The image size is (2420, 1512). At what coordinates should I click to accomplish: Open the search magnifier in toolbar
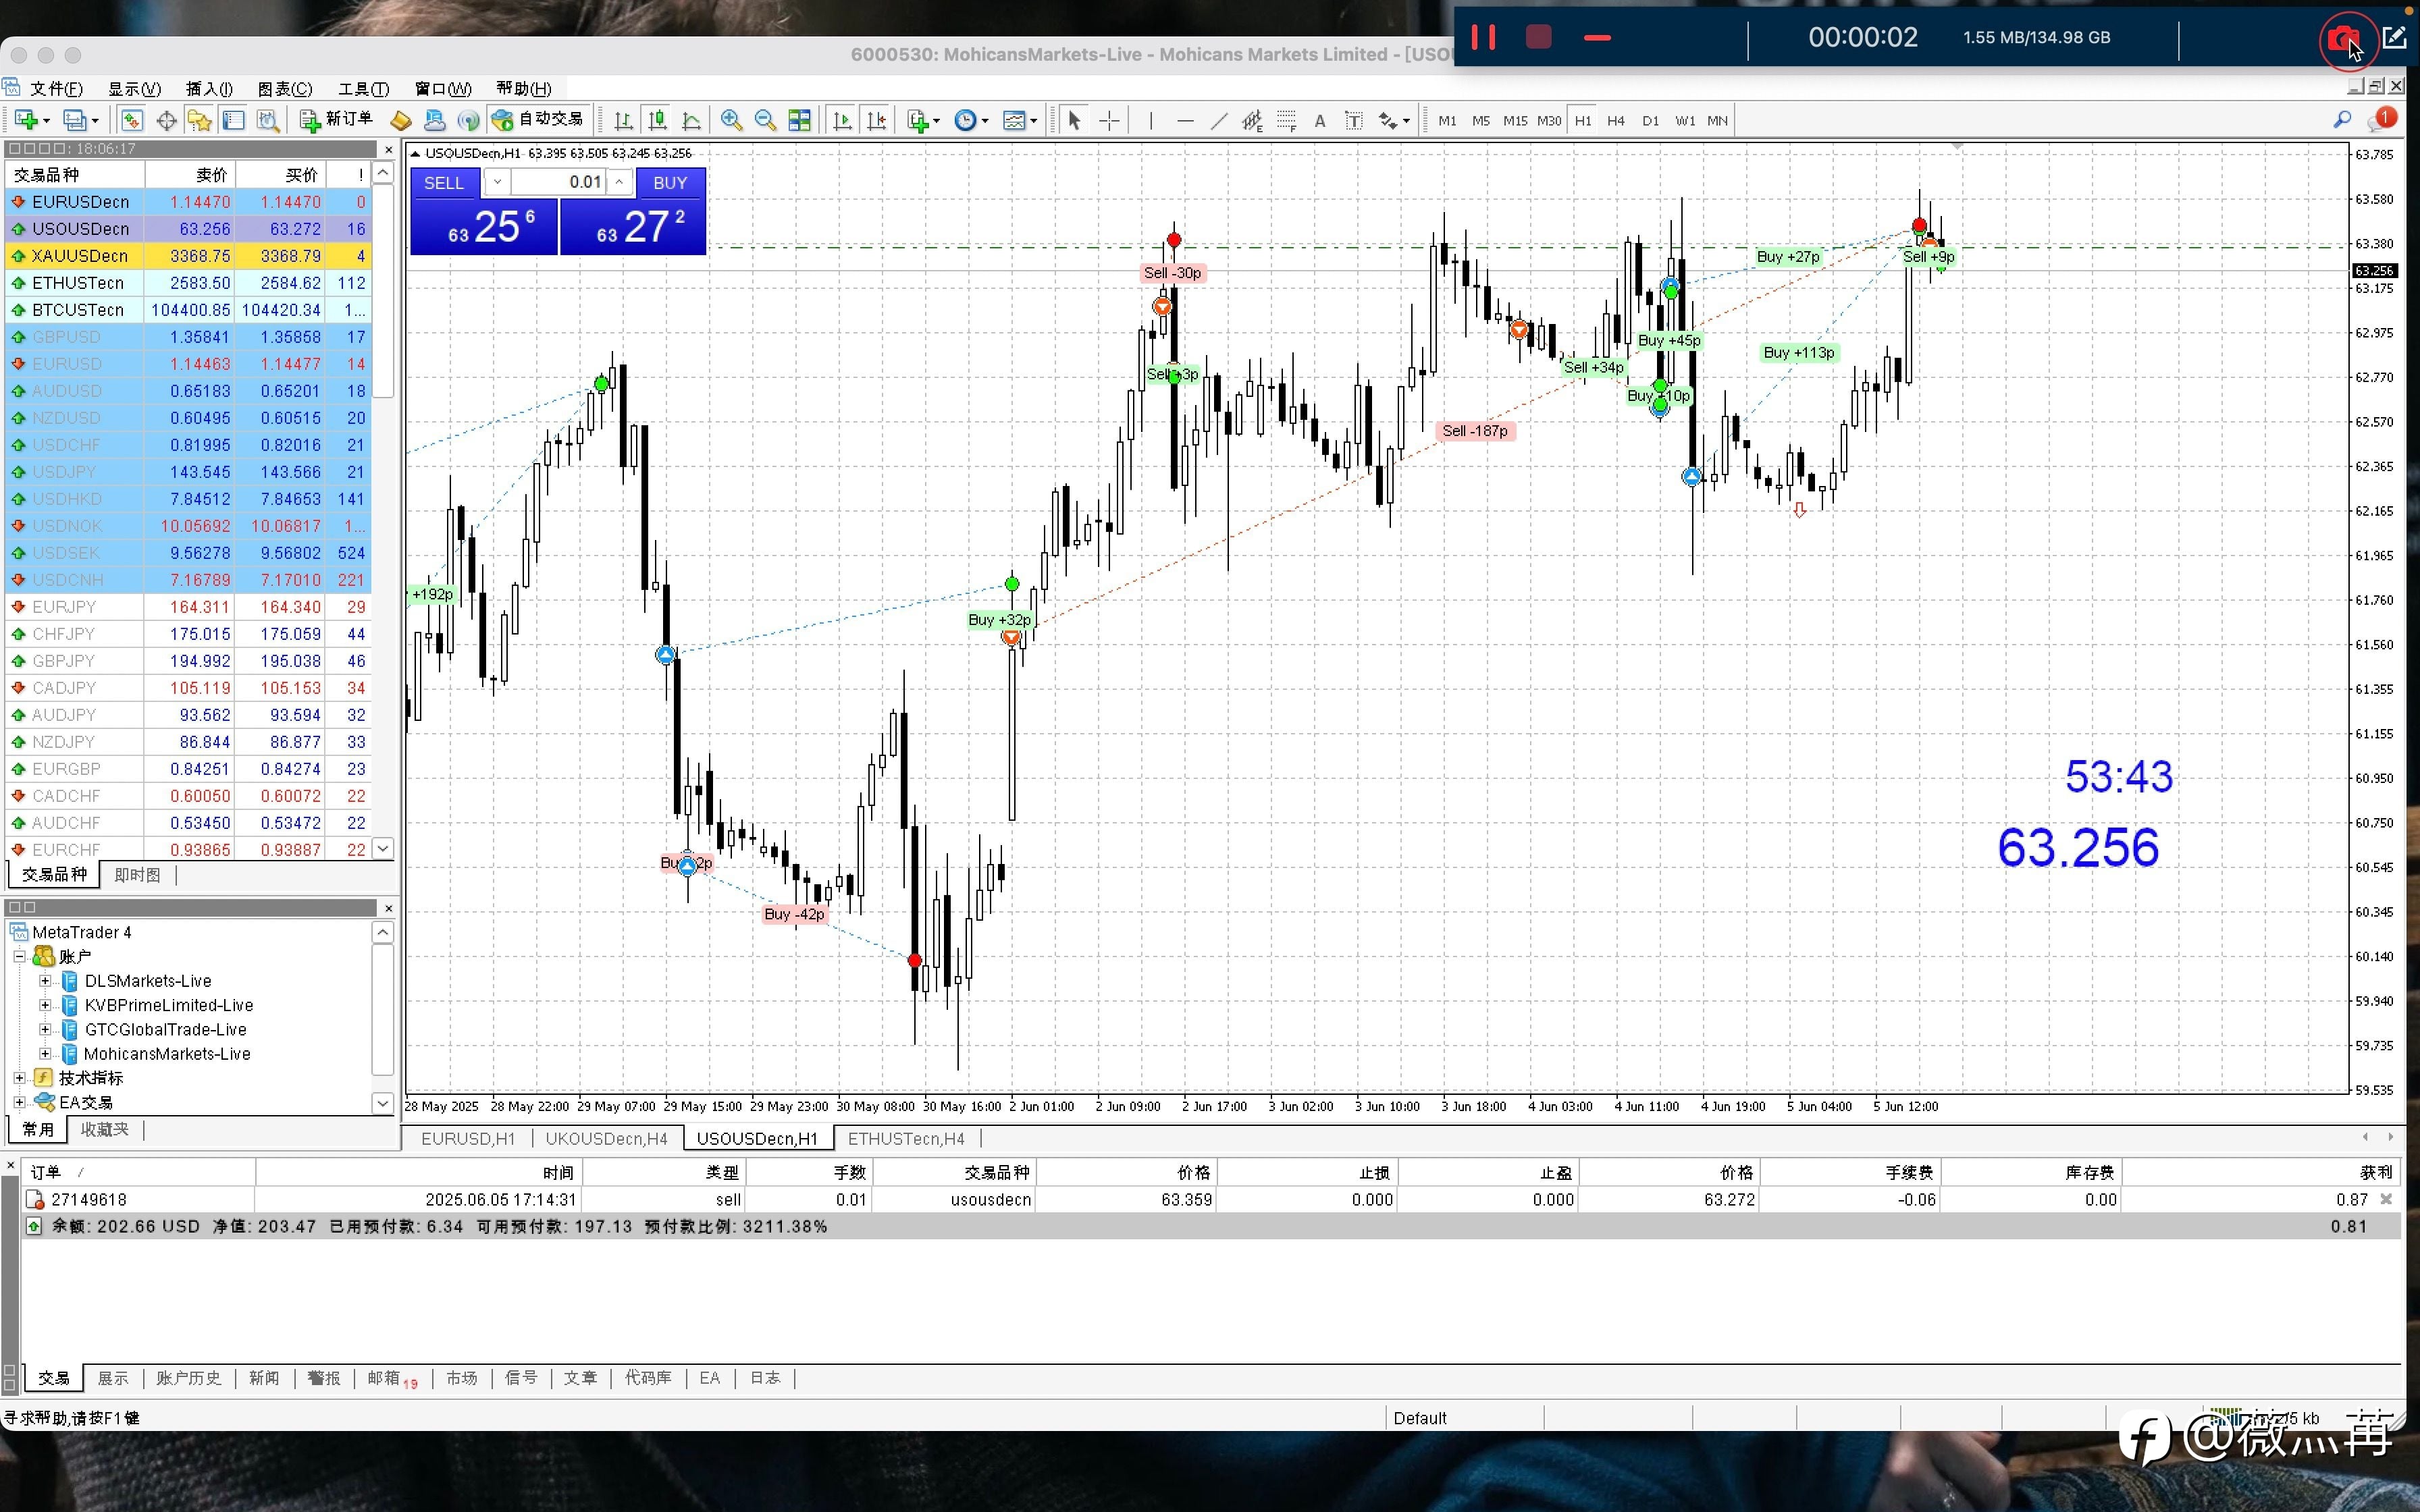[2342, 120]
